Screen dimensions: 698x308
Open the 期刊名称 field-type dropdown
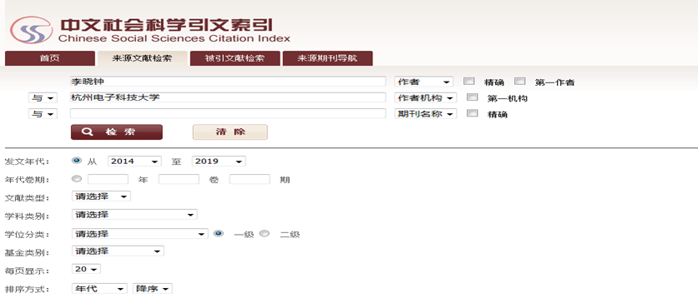click(x=426, y=114)
